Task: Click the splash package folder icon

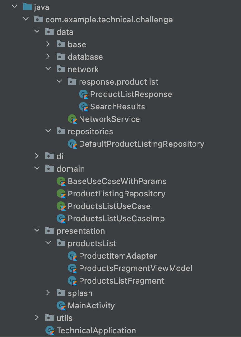Action: point(61,293)
